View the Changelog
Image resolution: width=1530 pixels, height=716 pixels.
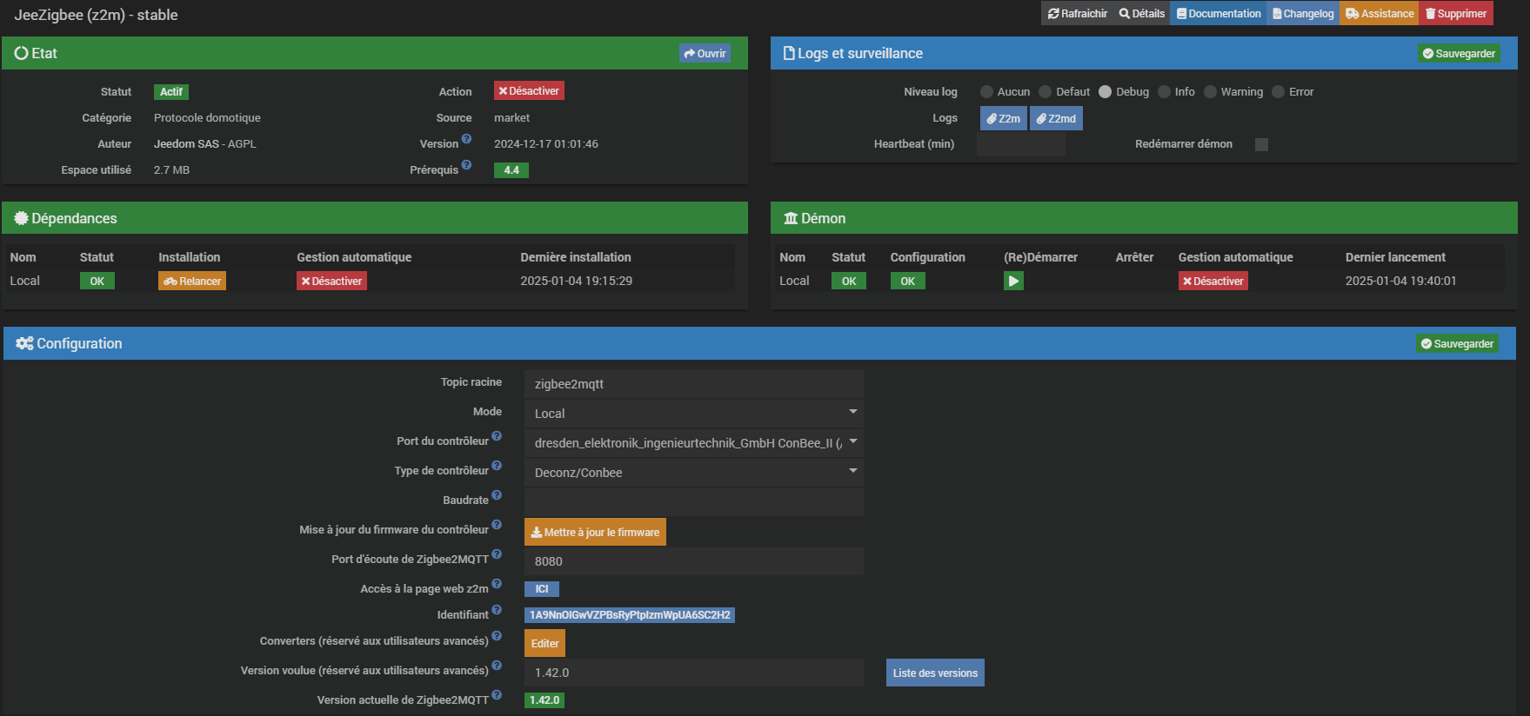[1303, 13]
